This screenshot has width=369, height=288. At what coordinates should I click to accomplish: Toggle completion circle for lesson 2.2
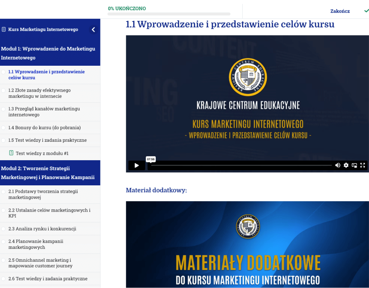pyautogui.click(x=3, y=210)
